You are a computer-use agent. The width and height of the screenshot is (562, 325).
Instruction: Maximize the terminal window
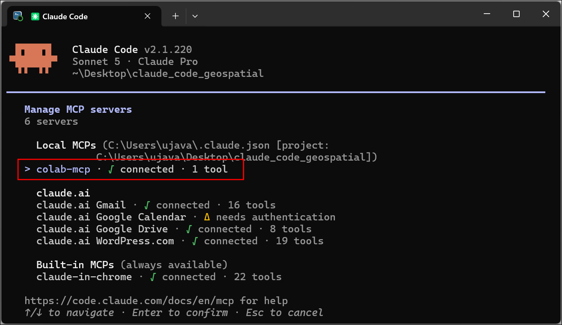pos(516,14)
